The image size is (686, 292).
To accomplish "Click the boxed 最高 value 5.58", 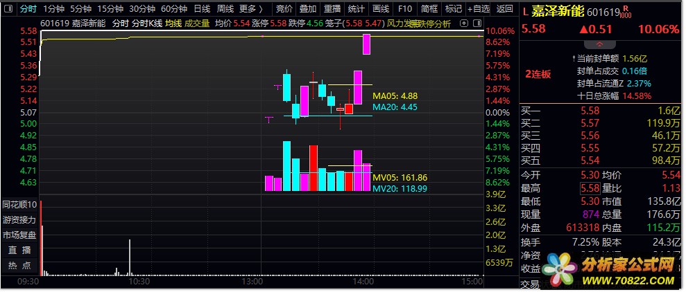I will tap(590, 189).
